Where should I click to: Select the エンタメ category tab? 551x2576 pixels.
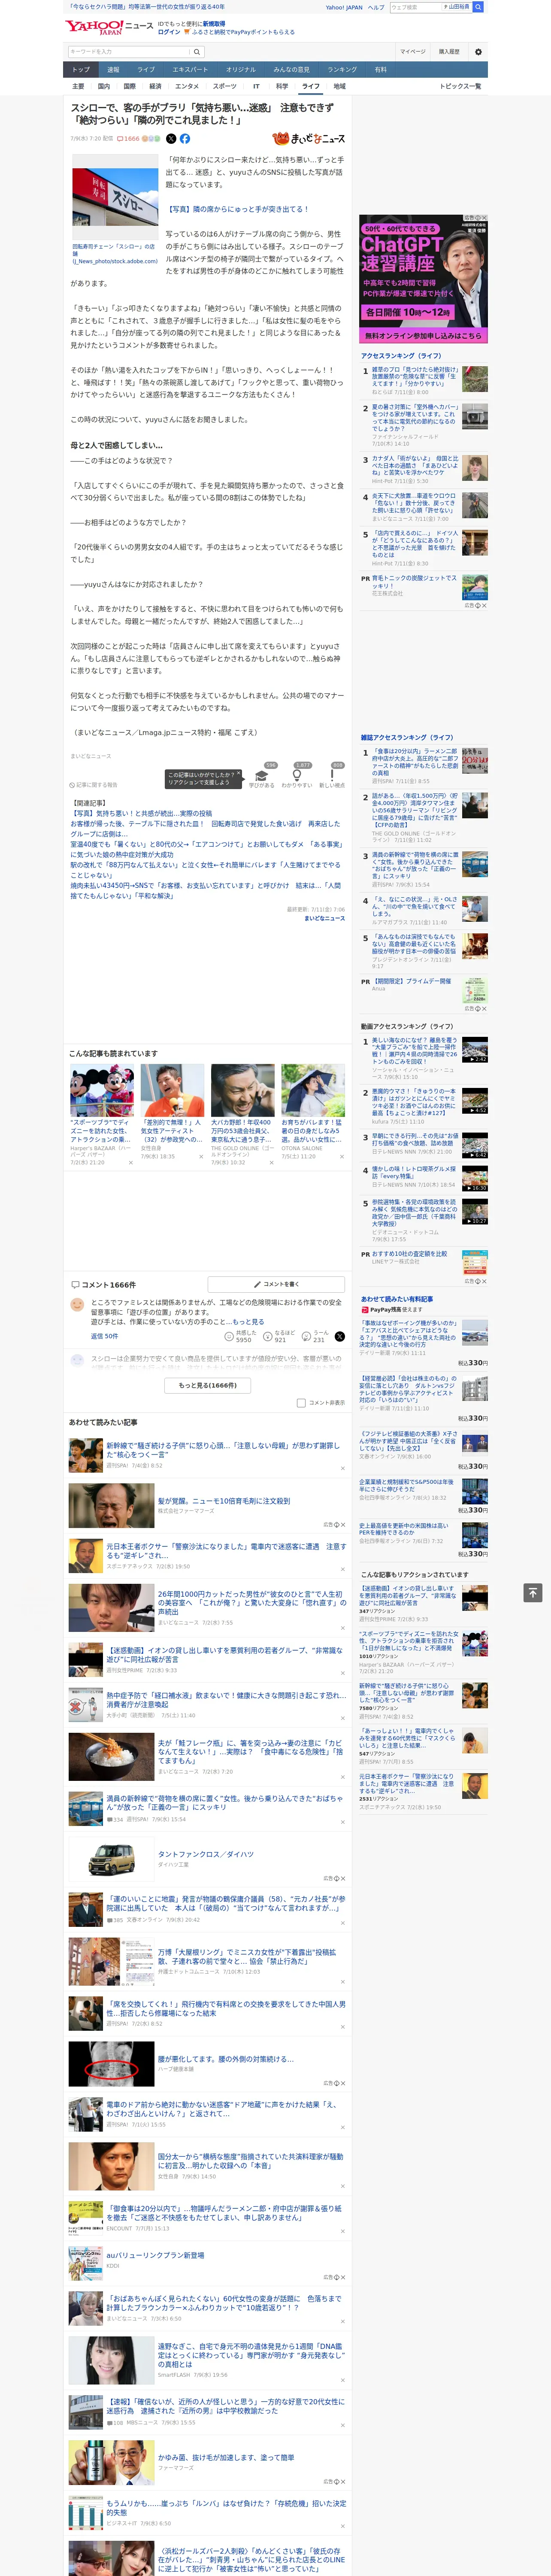(x=187, y=86)
